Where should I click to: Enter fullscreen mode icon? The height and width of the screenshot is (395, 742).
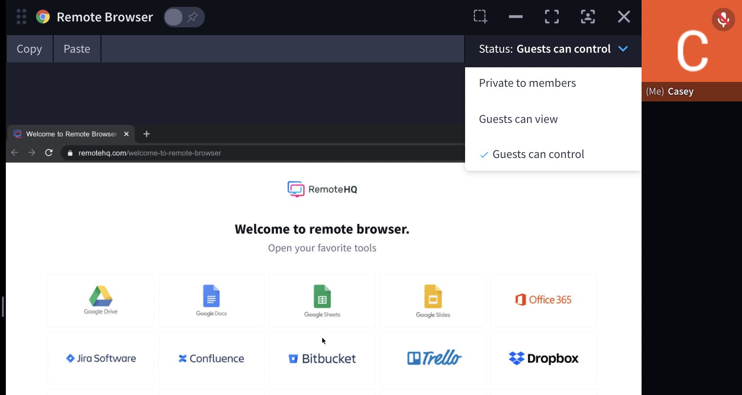552,17
